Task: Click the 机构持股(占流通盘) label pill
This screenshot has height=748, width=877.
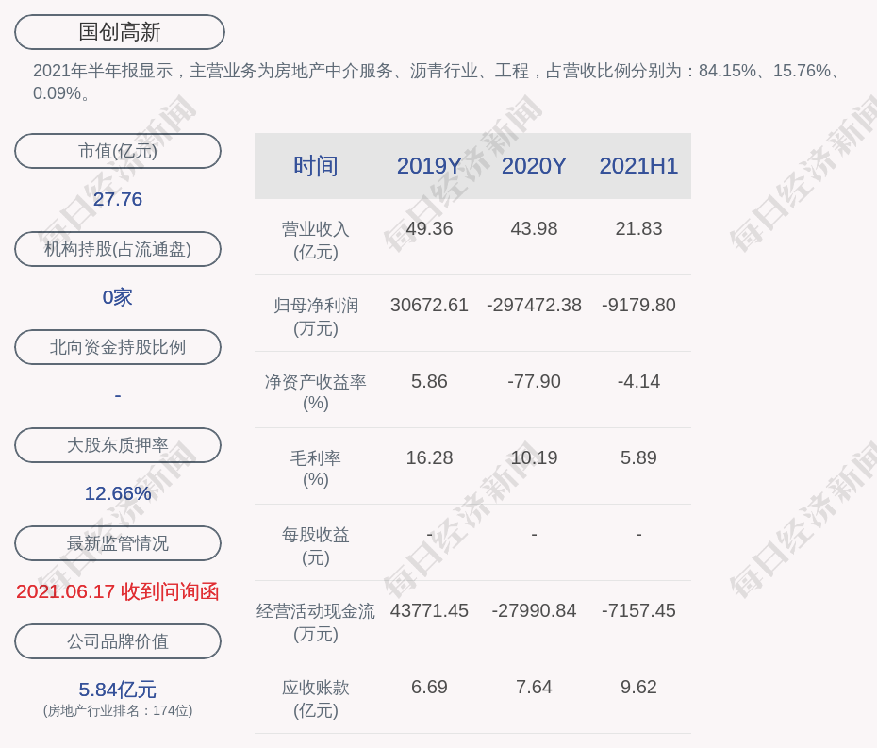Action: click(x=118, y=249)
